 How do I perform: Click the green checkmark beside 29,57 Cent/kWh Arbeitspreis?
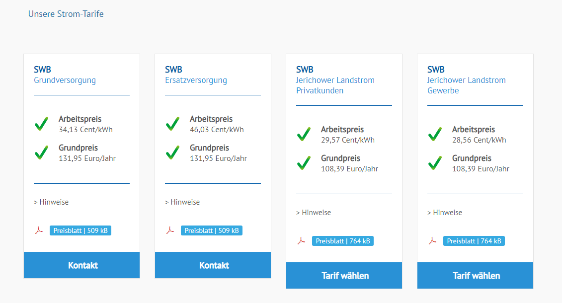304,134
